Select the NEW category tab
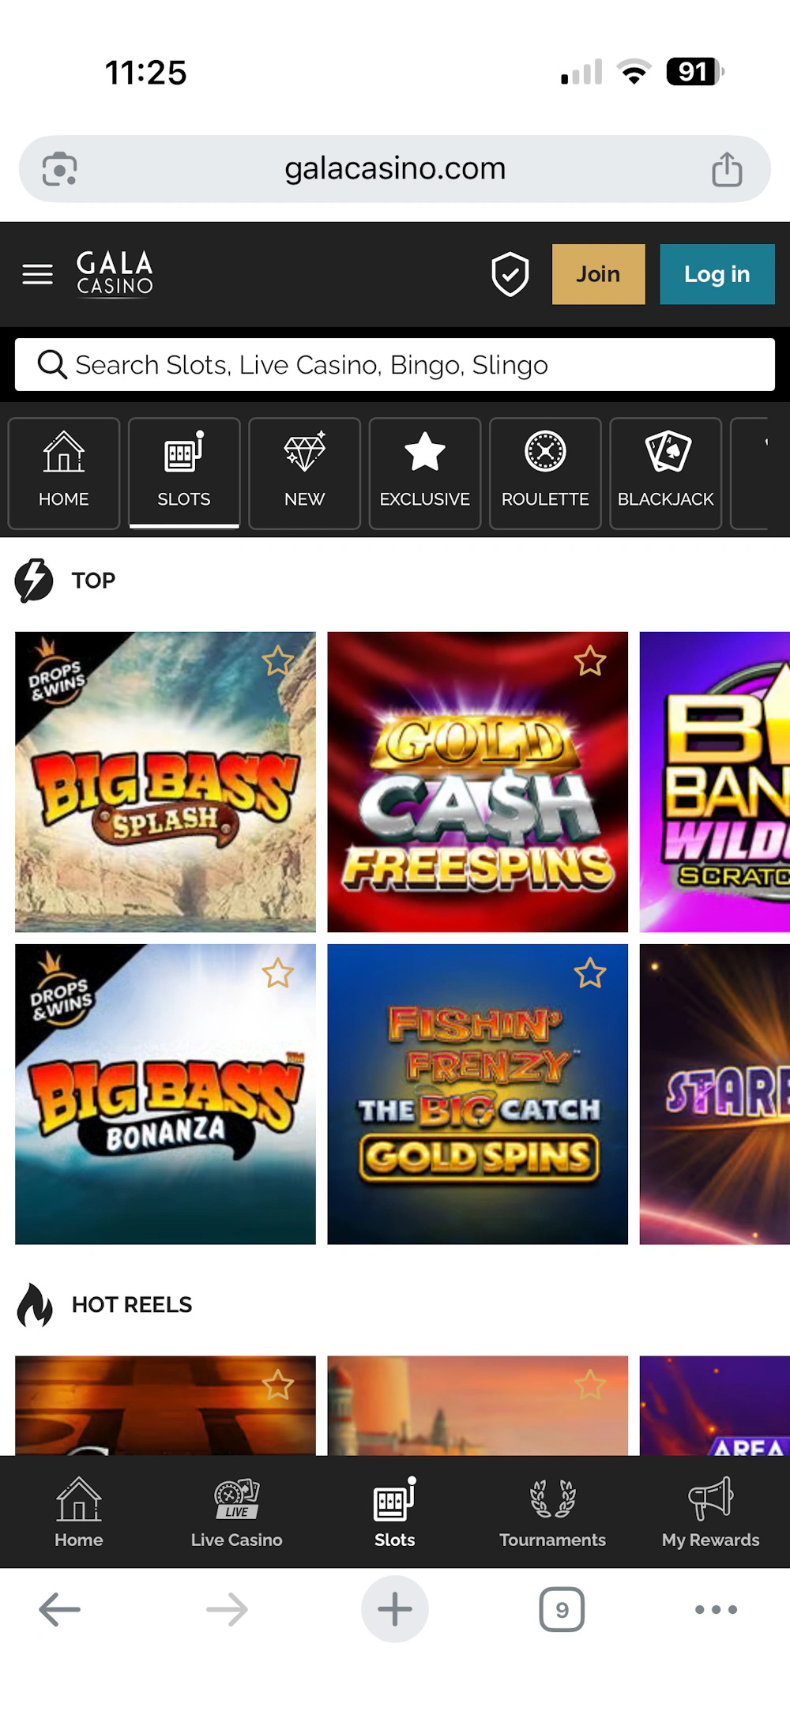The image size is (790, 1715). [304, 473]
